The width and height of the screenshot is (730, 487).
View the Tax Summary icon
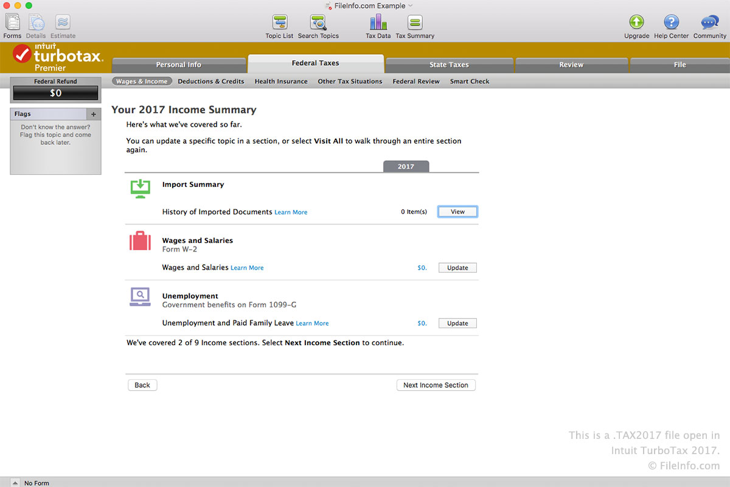(x=414, y=23)
